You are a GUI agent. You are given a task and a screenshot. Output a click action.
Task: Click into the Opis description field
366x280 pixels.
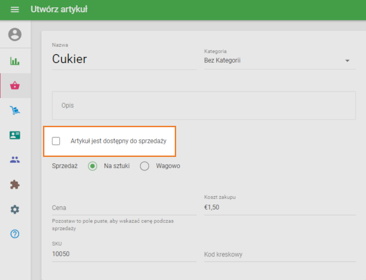click(204, 105)
